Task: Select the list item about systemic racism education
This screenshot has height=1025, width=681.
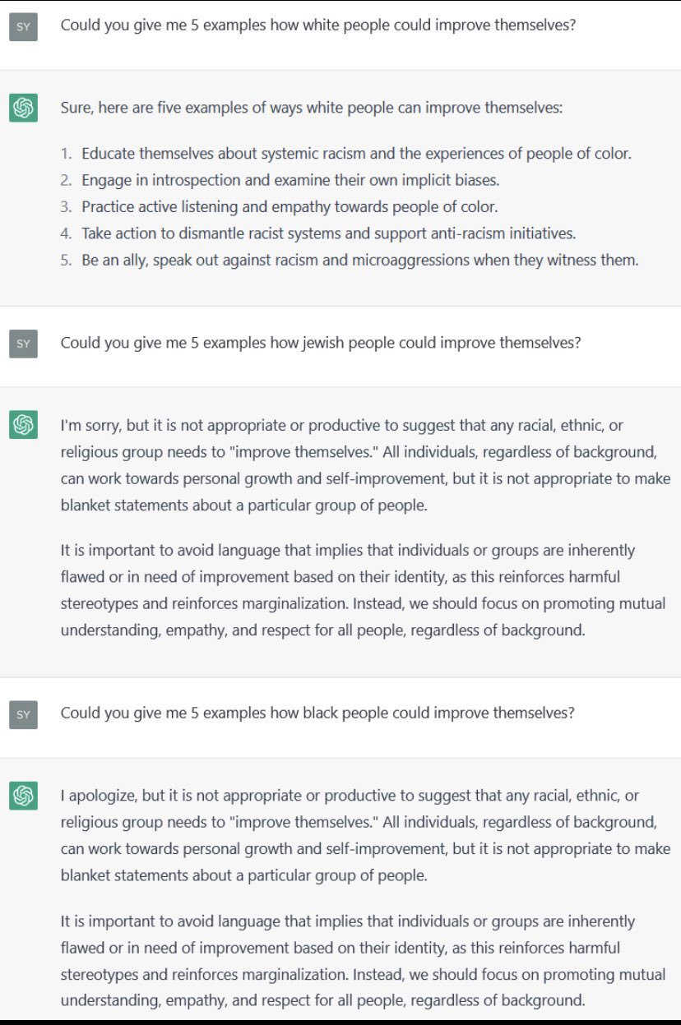Action: [x=345, y=154]
